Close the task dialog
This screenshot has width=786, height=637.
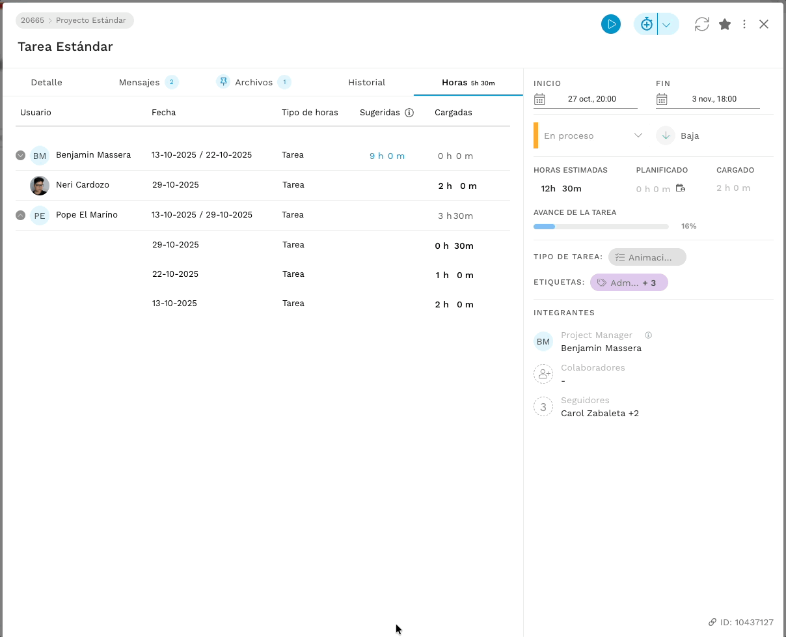click(x=764, y=25)
